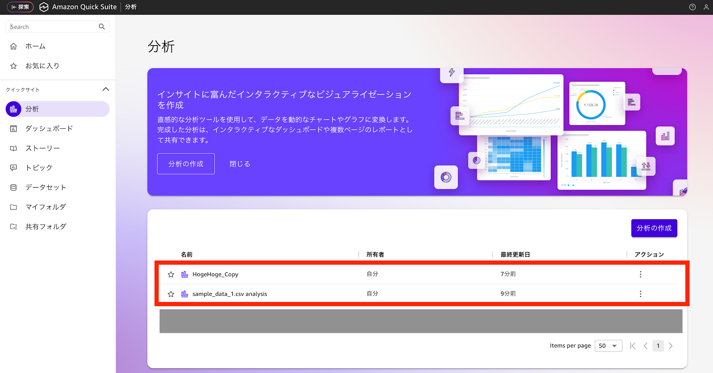The height and width of the screenshot is (373, 713).
Task: Favorite the HogeHoge_Copy analysis via star
Action: (171, 274)
